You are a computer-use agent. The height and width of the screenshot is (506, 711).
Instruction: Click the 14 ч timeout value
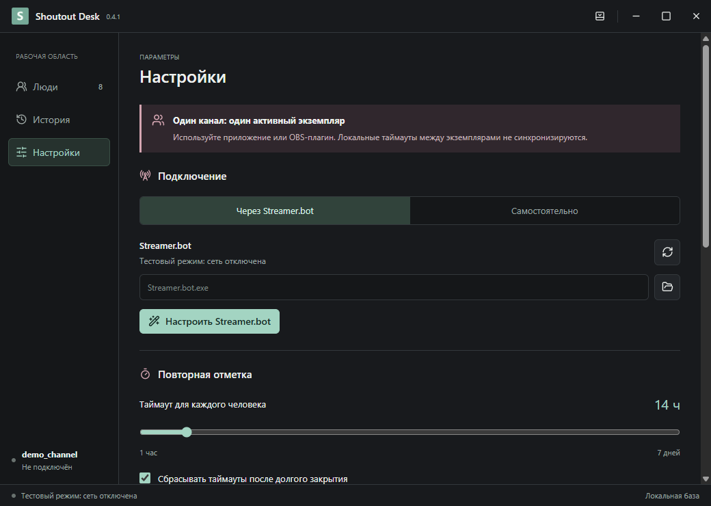tap(667, 404)
